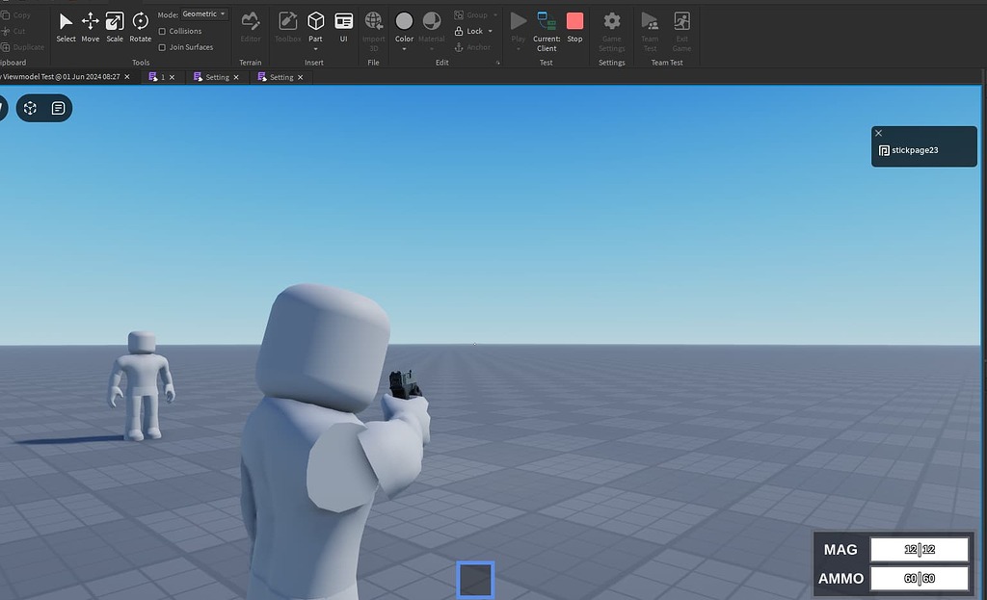Activate the Move tool
The width and height of the screenshot is (987, 600).
coord(90,24)
